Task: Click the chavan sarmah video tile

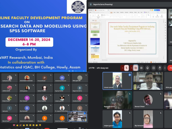Action: point(117,81)
